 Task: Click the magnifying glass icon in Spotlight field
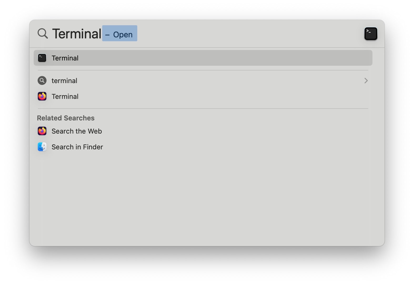pos(43,34)
